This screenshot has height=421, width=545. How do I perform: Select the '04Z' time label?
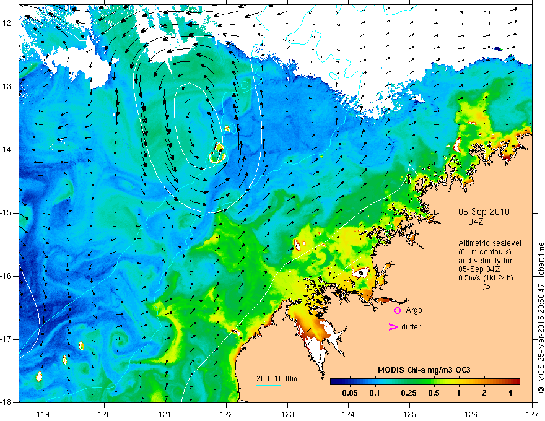pos(476,222)
